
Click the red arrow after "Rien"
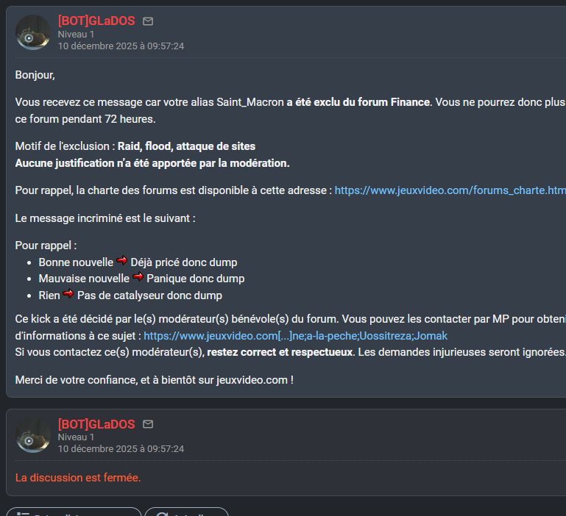[68, 295]
